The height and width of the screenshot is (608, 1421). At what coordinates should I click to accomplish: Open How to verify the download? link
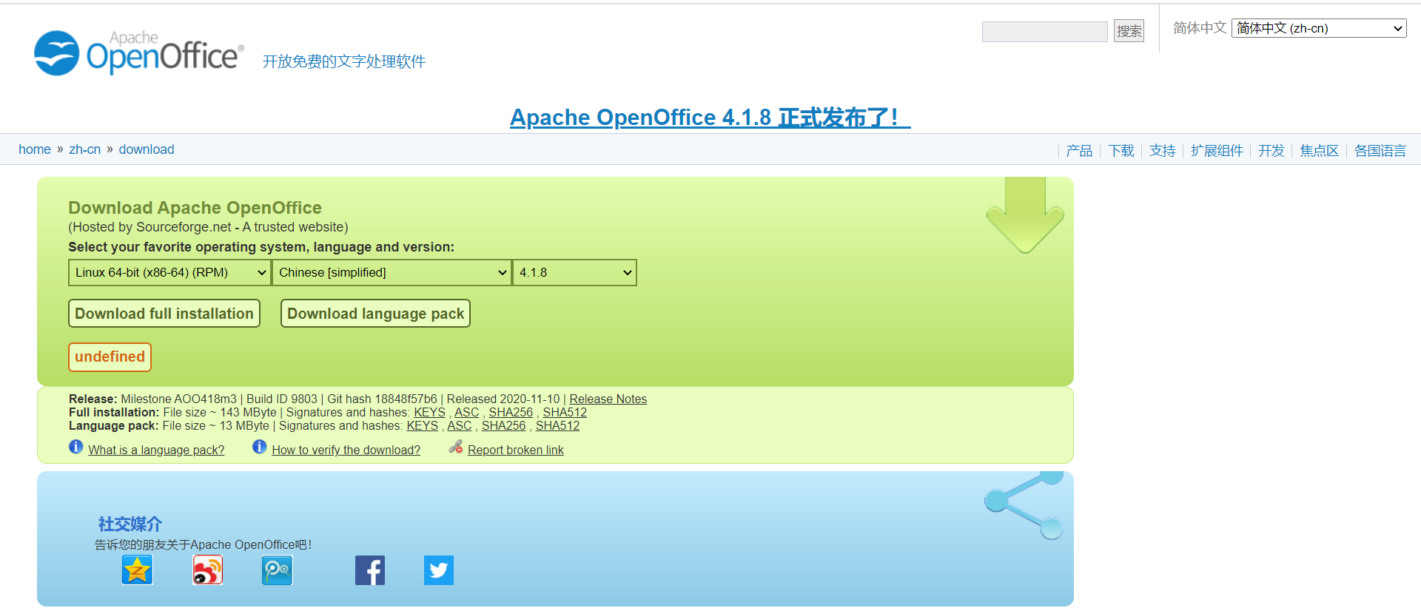click(346, 450)
